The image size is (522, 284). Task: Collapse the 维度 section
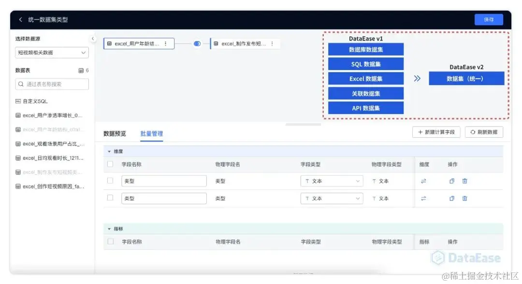[x=109, y=151]
